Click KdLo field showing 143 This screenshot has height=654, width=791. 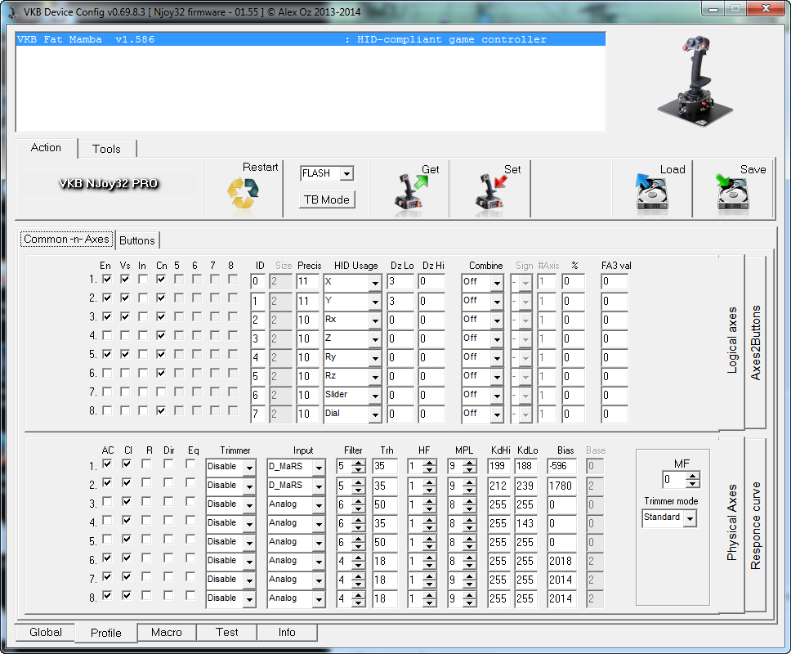(x=525, y=523)
